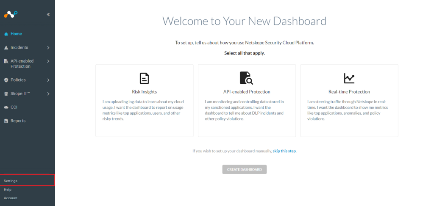Screen dimensions: 434x206
Task: Click the Welcome to Your New Dashboard heading
Action: 244,21
